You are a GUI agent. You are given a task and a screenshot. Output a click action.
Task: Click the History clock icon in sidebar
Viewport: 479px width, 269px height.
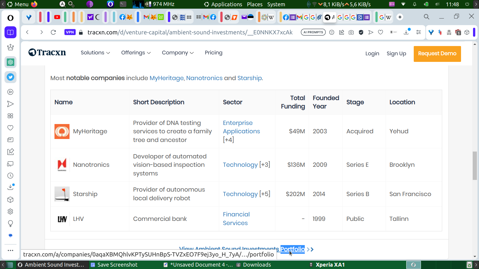point(10,176)
